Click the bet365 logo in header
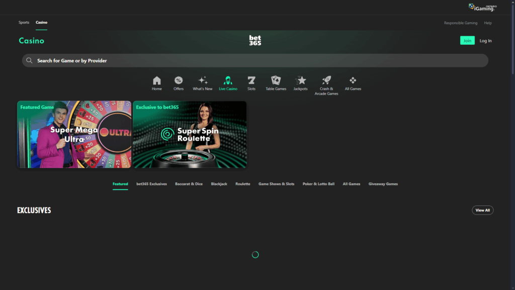515x290 pixels. 255,40
